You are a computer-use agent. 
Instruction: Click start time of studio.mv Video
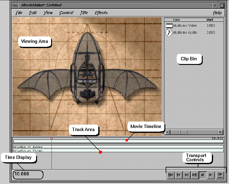211,25
